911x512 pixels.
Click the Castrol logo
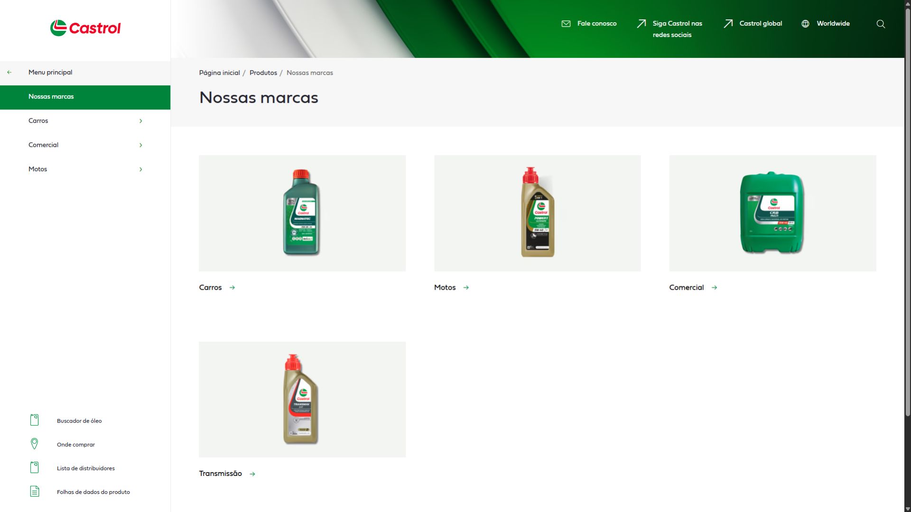[85, 28]
